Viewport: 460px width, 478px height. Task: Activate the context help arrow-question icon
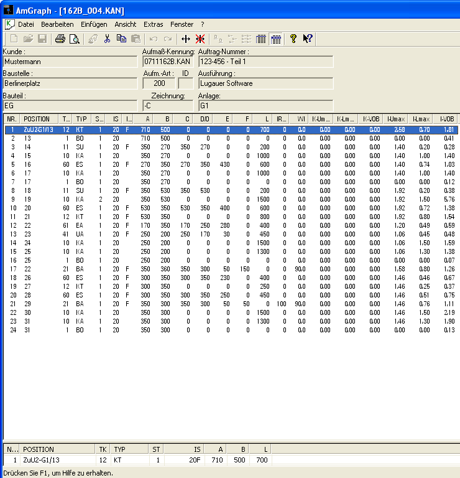tap(308, 39)
